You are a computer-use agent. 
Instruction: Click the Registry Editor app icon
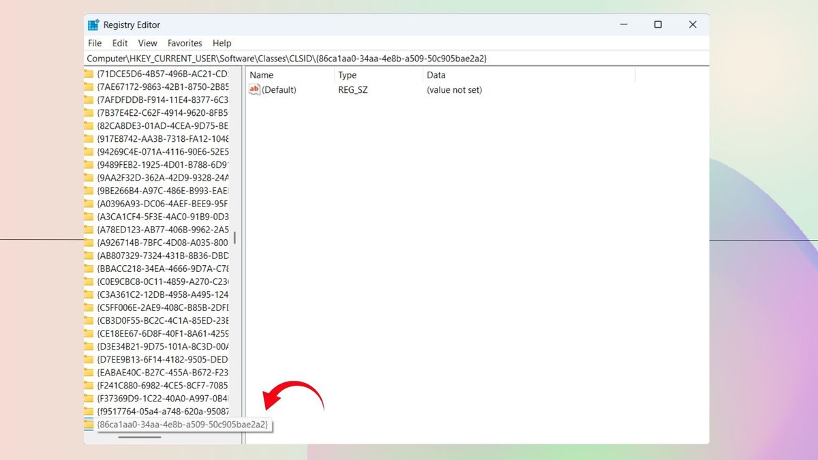93,25
